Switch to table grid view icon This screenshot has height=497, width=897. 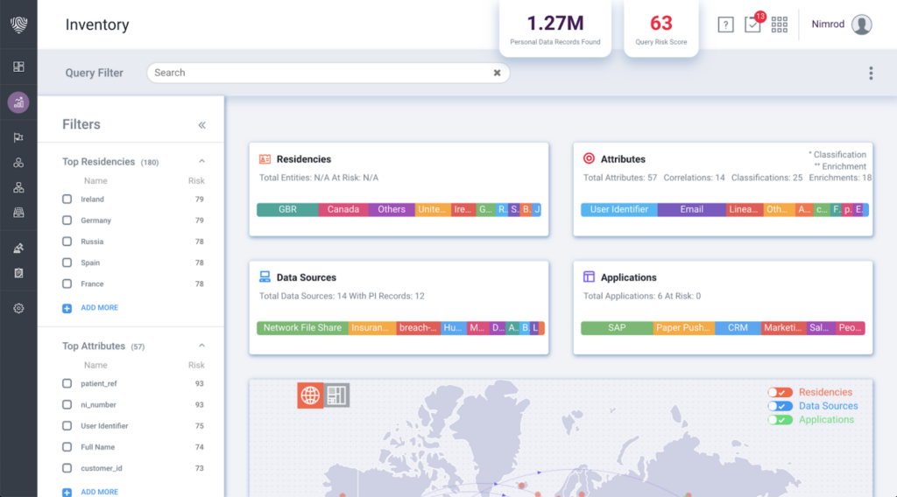337,395
